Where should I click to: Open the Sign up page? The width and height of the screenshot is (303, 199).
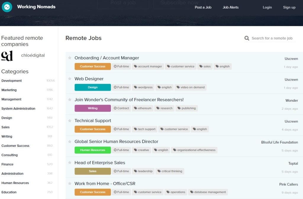tap(289, 7)
